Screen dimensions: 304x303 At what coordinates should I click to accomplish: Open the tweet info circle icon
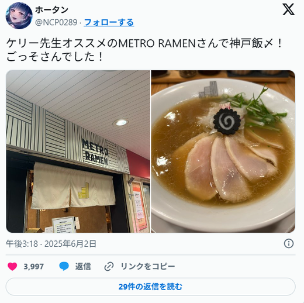pyautogui.click(x=289, y=243)
